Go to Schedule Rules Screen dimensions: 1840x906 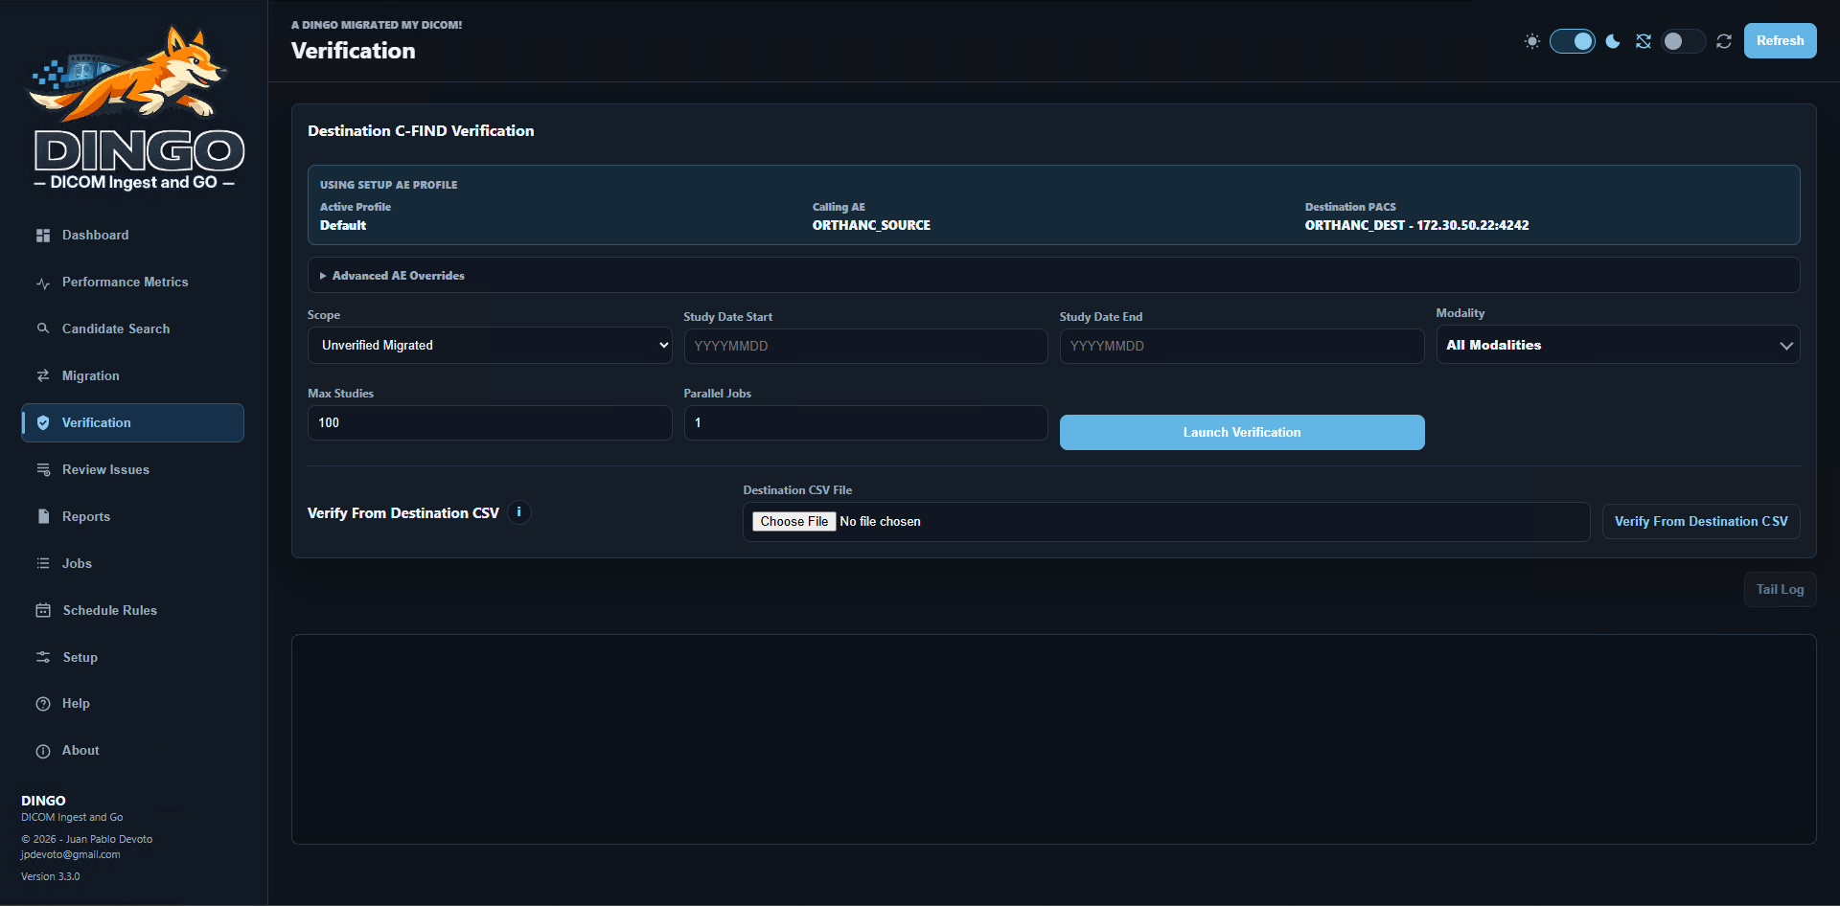(x=133, y=610)
